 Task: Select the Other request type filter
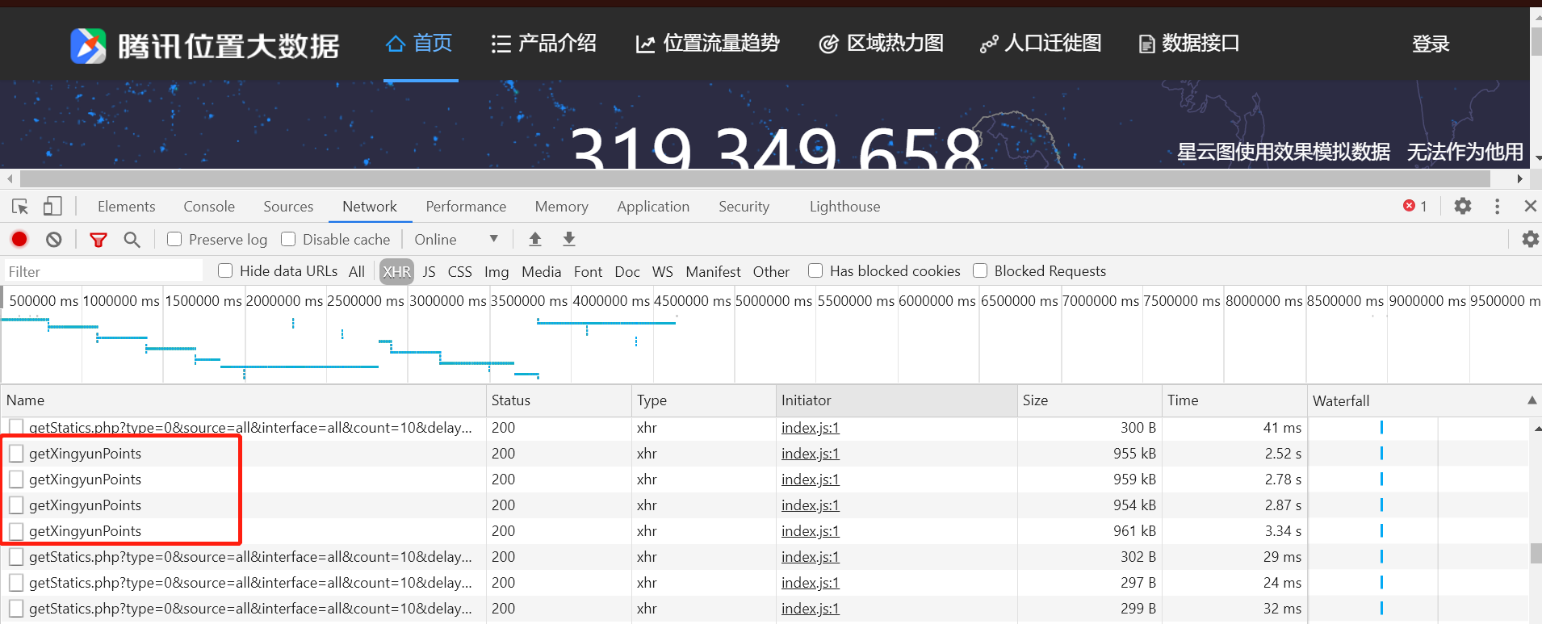(771, 272)
